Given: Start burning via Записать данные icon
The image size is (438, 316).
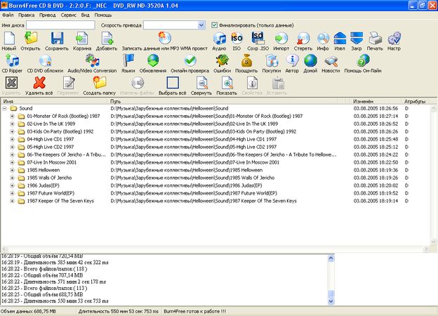Looking at the screenshot, I should (x=165, y=39).
